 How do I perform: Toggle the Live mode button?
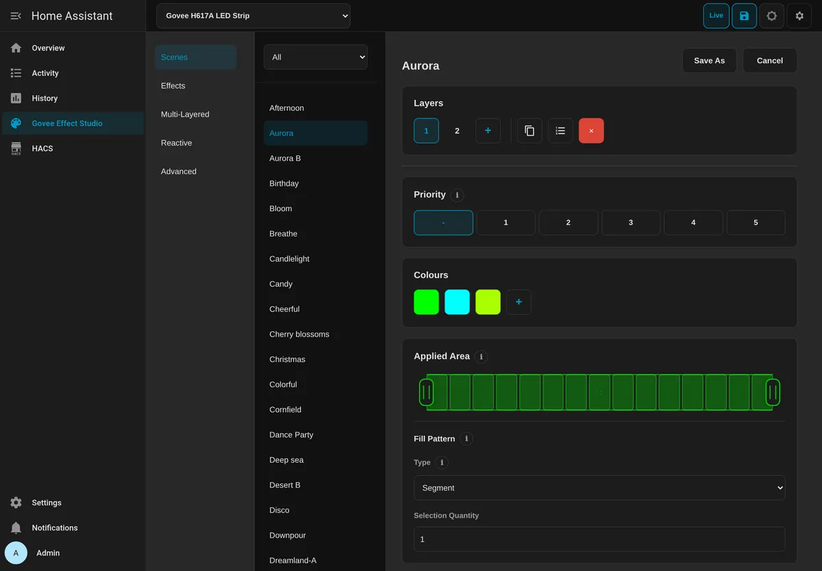pyautogui.click(x=716, y=16)
